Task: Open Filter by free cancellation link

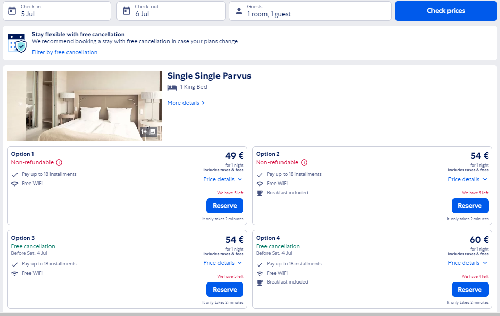Action: [65, 52]
